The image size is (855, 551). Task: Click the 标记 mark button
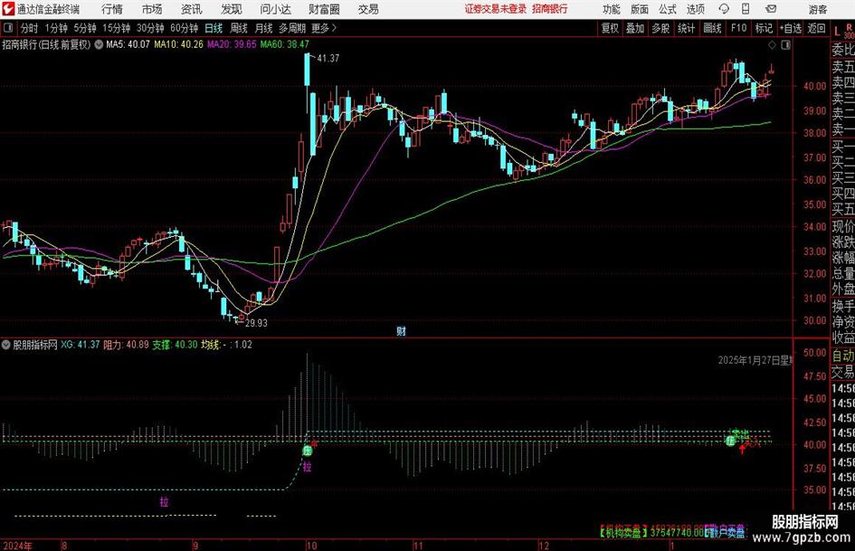coord(764,28)
